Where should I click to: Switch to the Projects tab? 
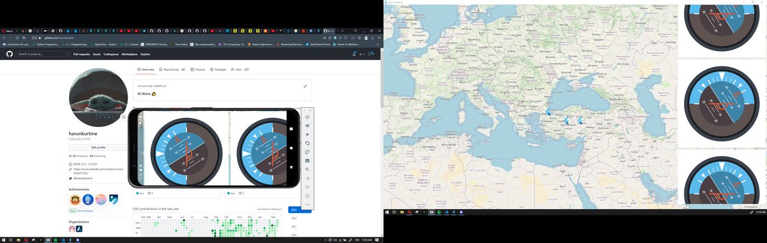[198, 69]
